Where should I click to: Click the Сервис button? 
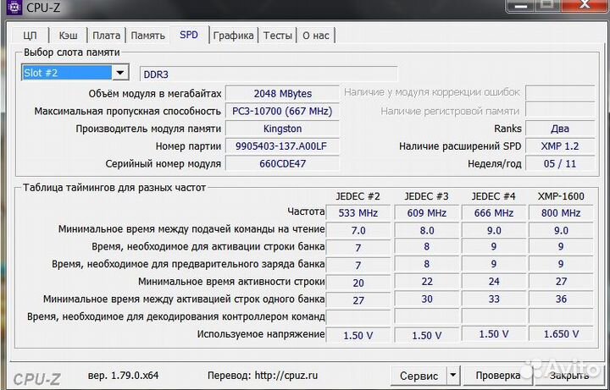419,376
